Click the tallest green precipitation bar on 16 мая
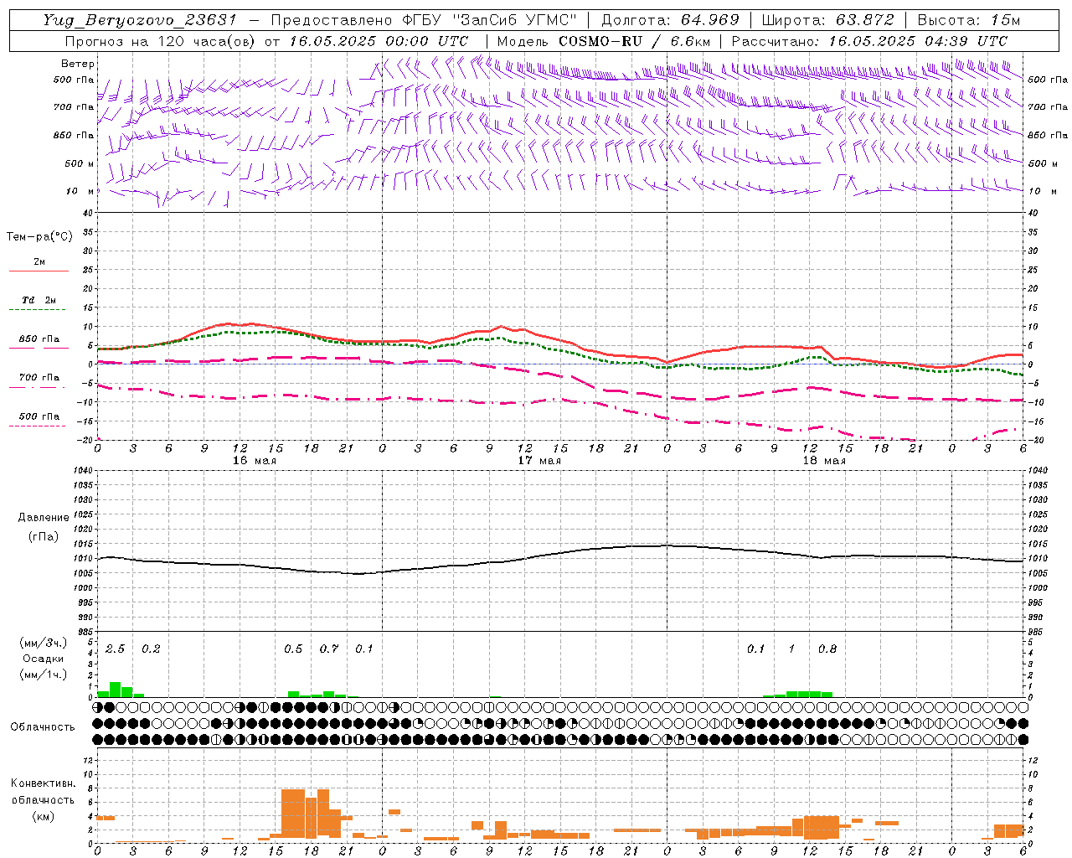The image size is (1072, 858). (116, 690)
